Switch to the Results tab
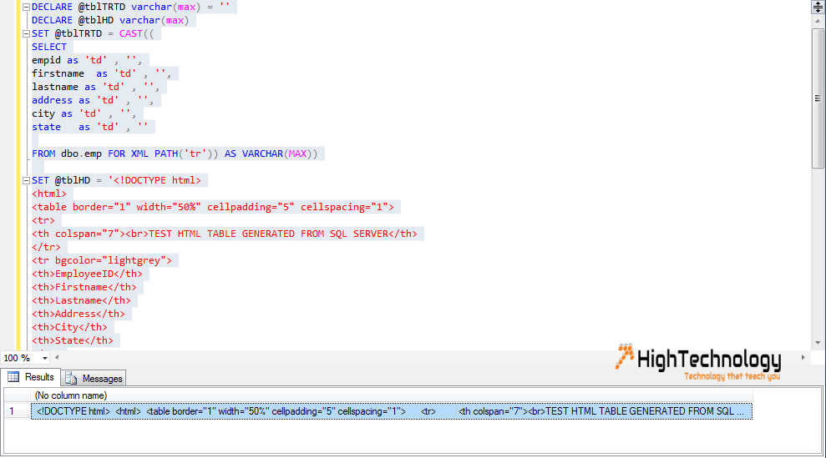 click(31, 377)
